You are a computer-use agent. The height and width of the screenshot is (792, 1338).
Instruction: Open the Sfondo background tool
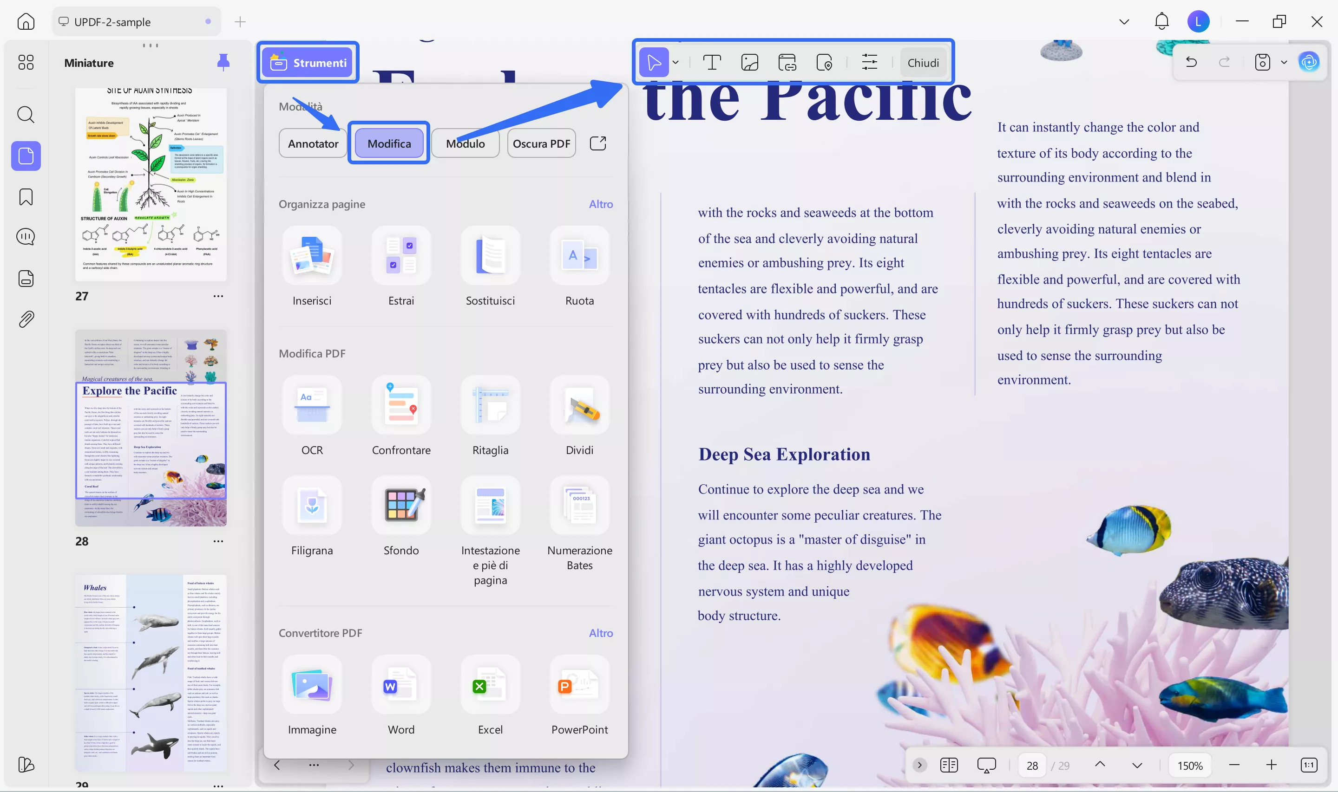401,506
